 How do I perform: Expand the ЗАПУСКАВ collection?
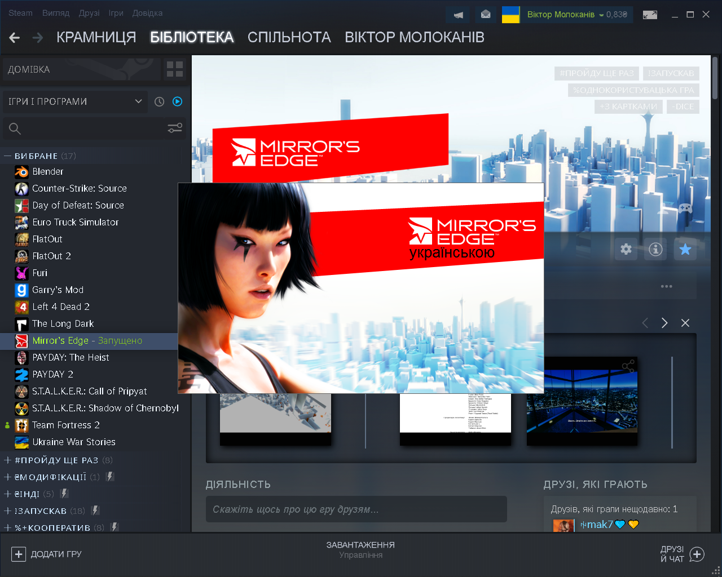7,511
